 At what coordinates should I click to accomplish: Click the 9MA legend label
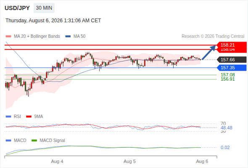(x=39, y=117)
